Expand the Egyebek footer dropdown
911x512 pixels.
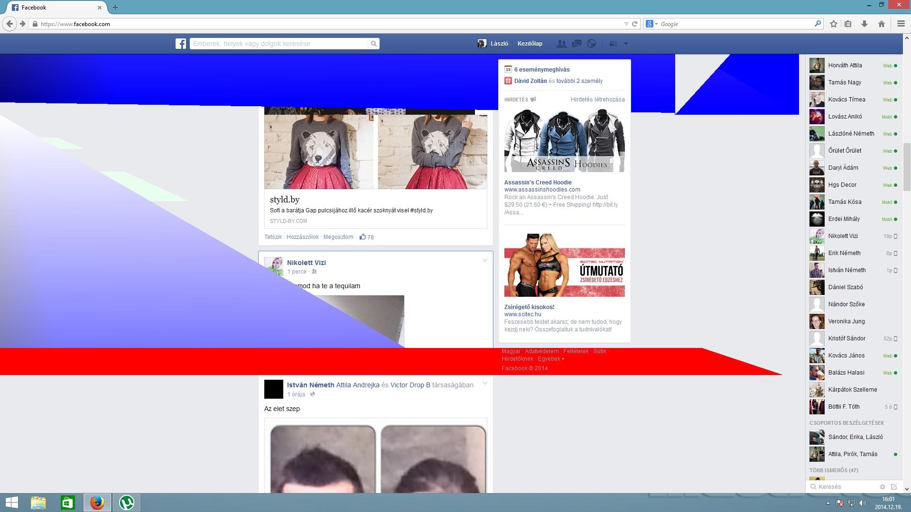pyautogui.click(x=551, y=359)
